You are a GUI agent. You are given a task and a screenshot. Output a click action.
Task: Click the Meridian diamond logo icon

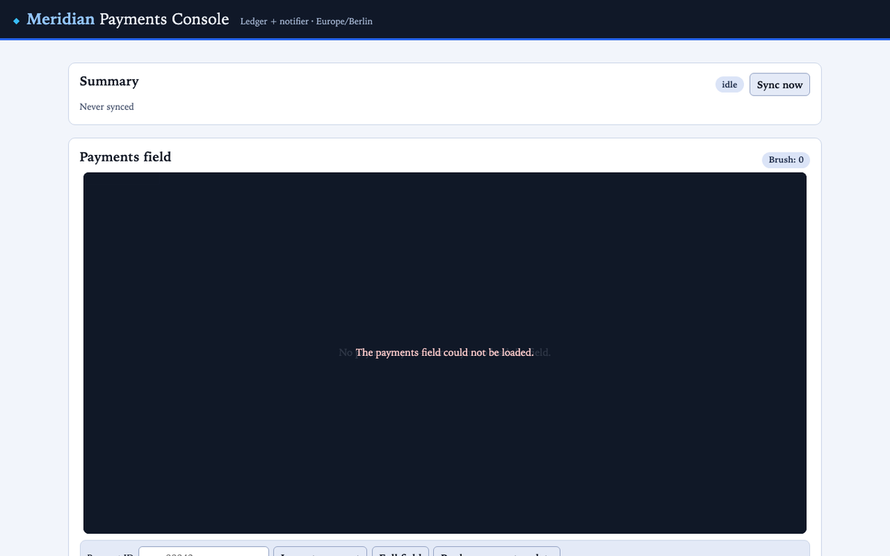16,21
